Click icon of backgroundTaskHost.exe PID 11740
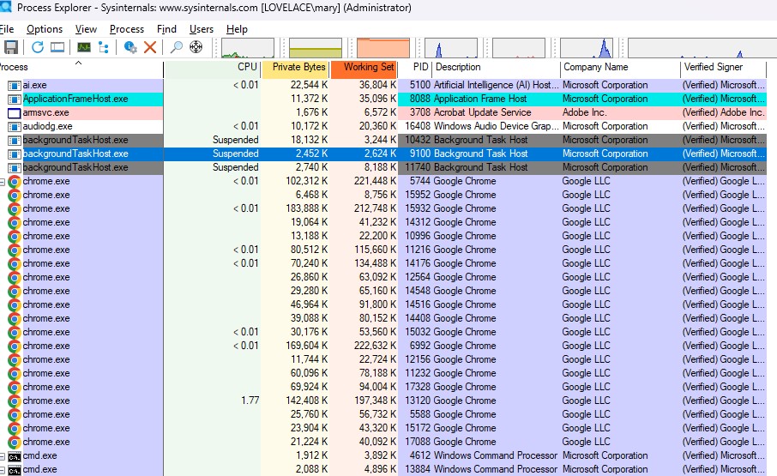This screenshot has height=476, width=777. (x=15, y=167)
